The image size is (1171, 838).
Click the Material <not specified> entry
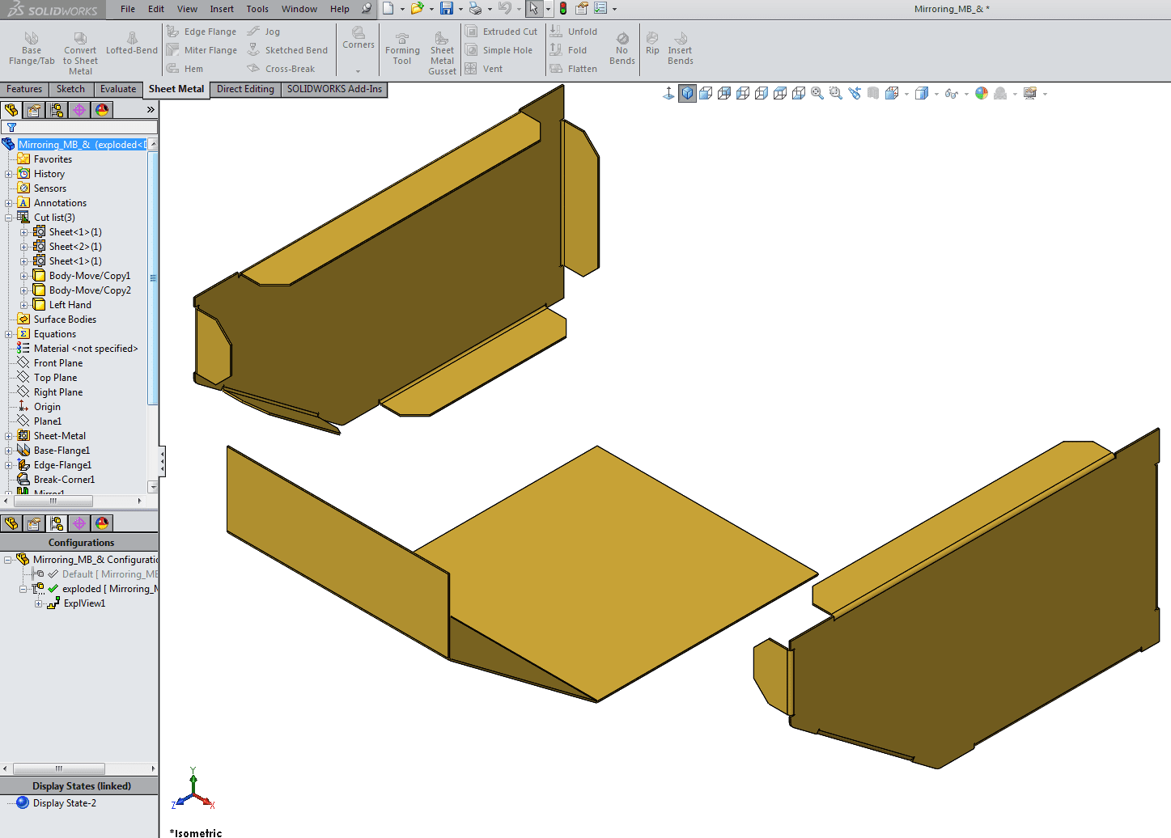pos(85,349)
